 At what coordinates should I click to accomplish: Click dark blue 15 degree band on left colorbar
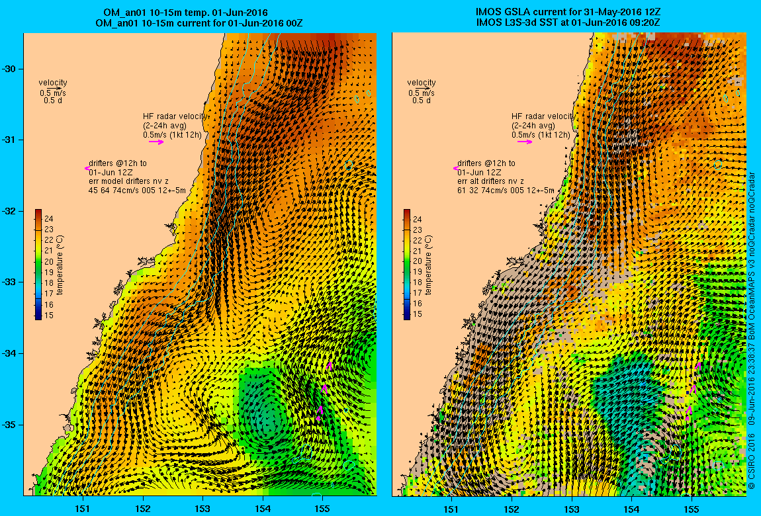pos(38,316)
